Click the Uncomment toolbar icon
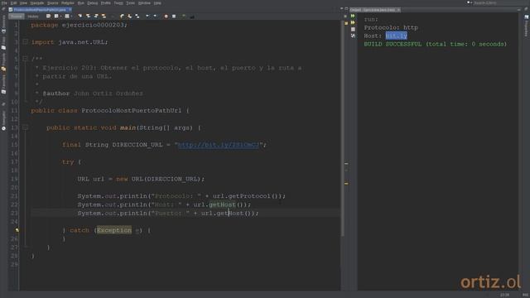Image resolution: width=530 pixels, height=298 pixels. click(192, 17)
